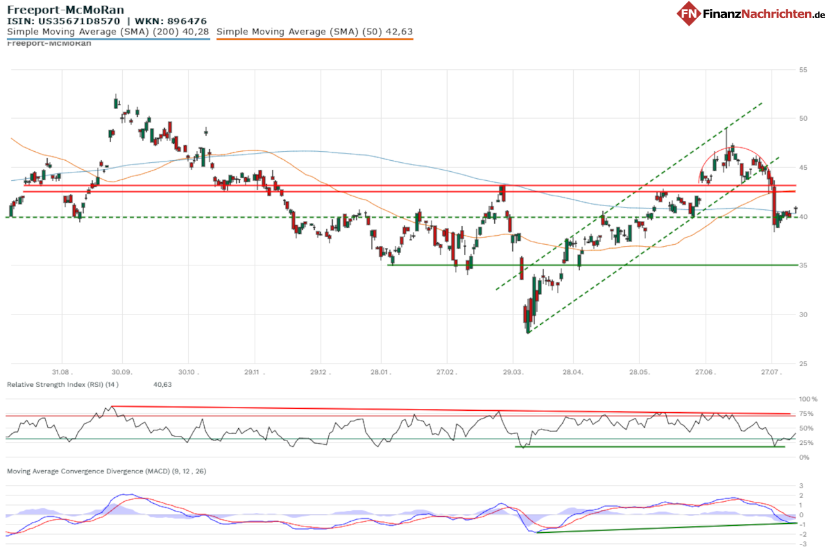The height and width of the screenshot is (549, 827).
Task: Click the 30 price axis label
Action: coord(804,315)
